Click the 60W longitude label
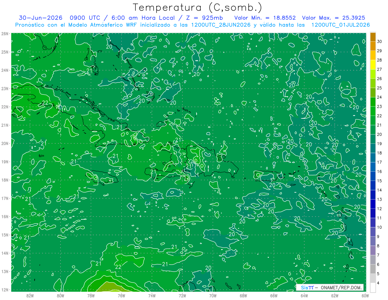The image size is (388, 300). 365,295
